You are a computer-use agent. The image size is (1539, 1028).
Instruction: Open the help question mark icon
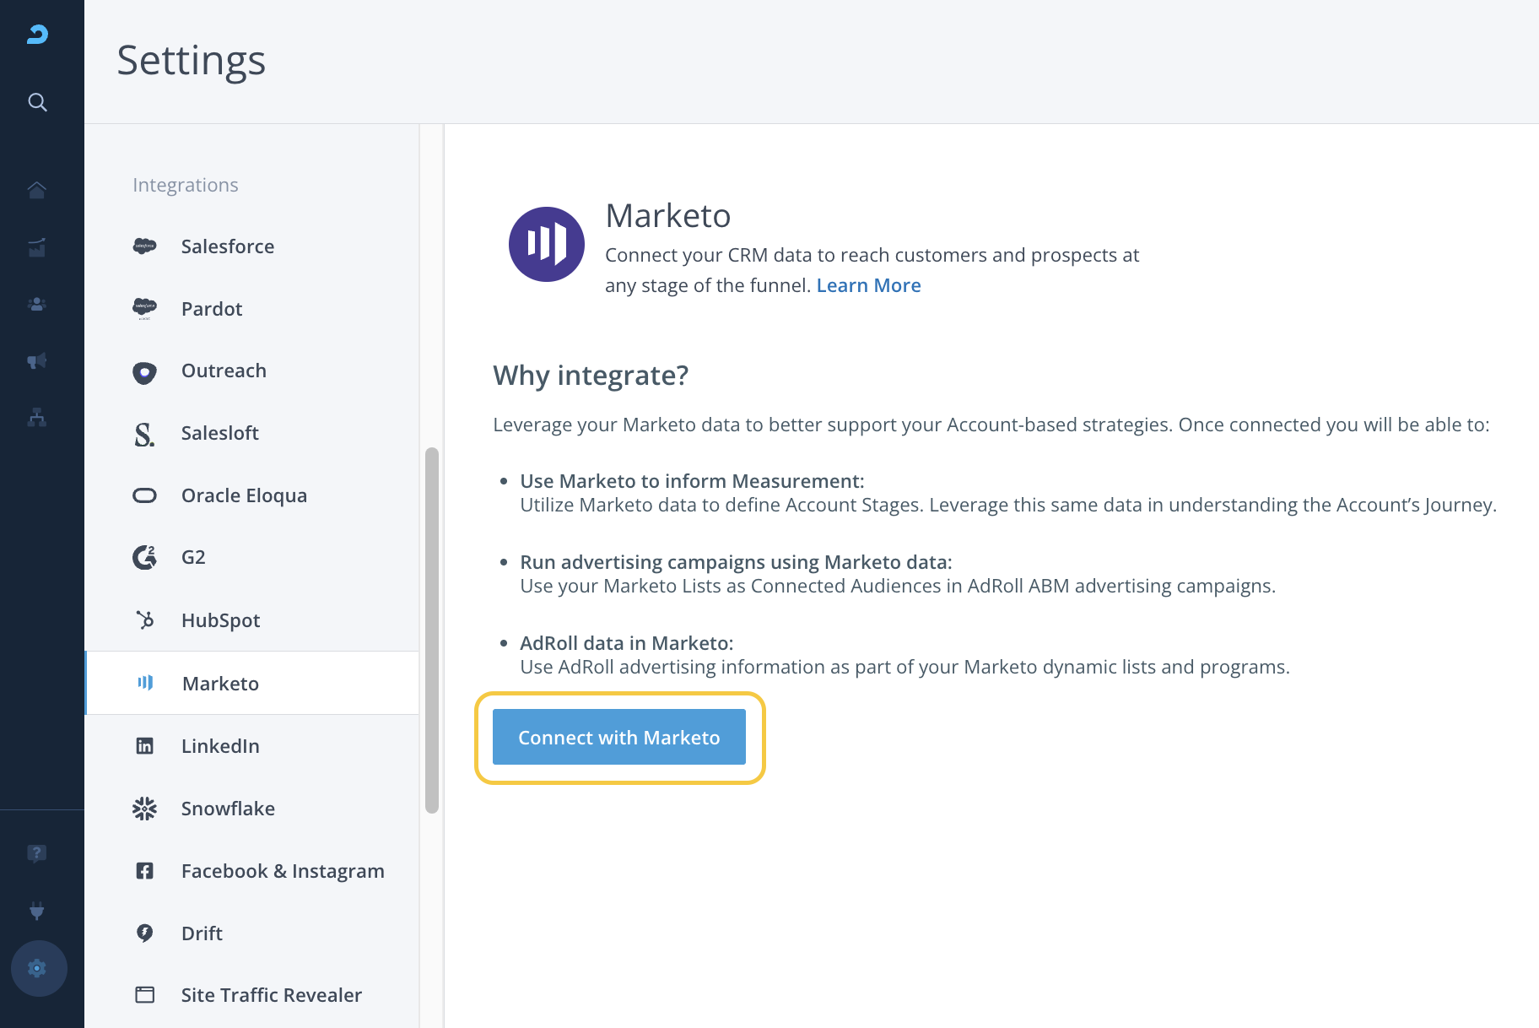[37, 853]
